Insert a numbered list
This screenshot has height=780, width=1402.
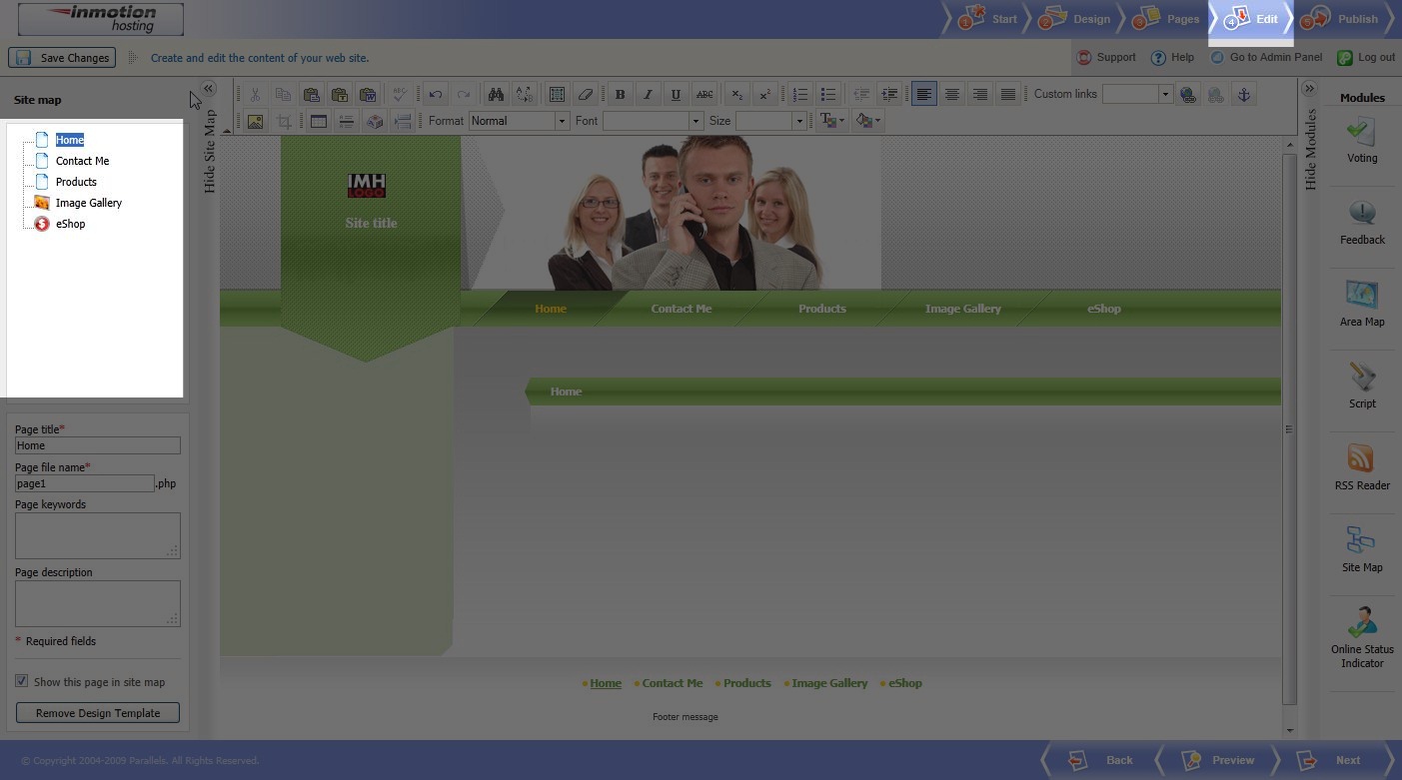799,94
